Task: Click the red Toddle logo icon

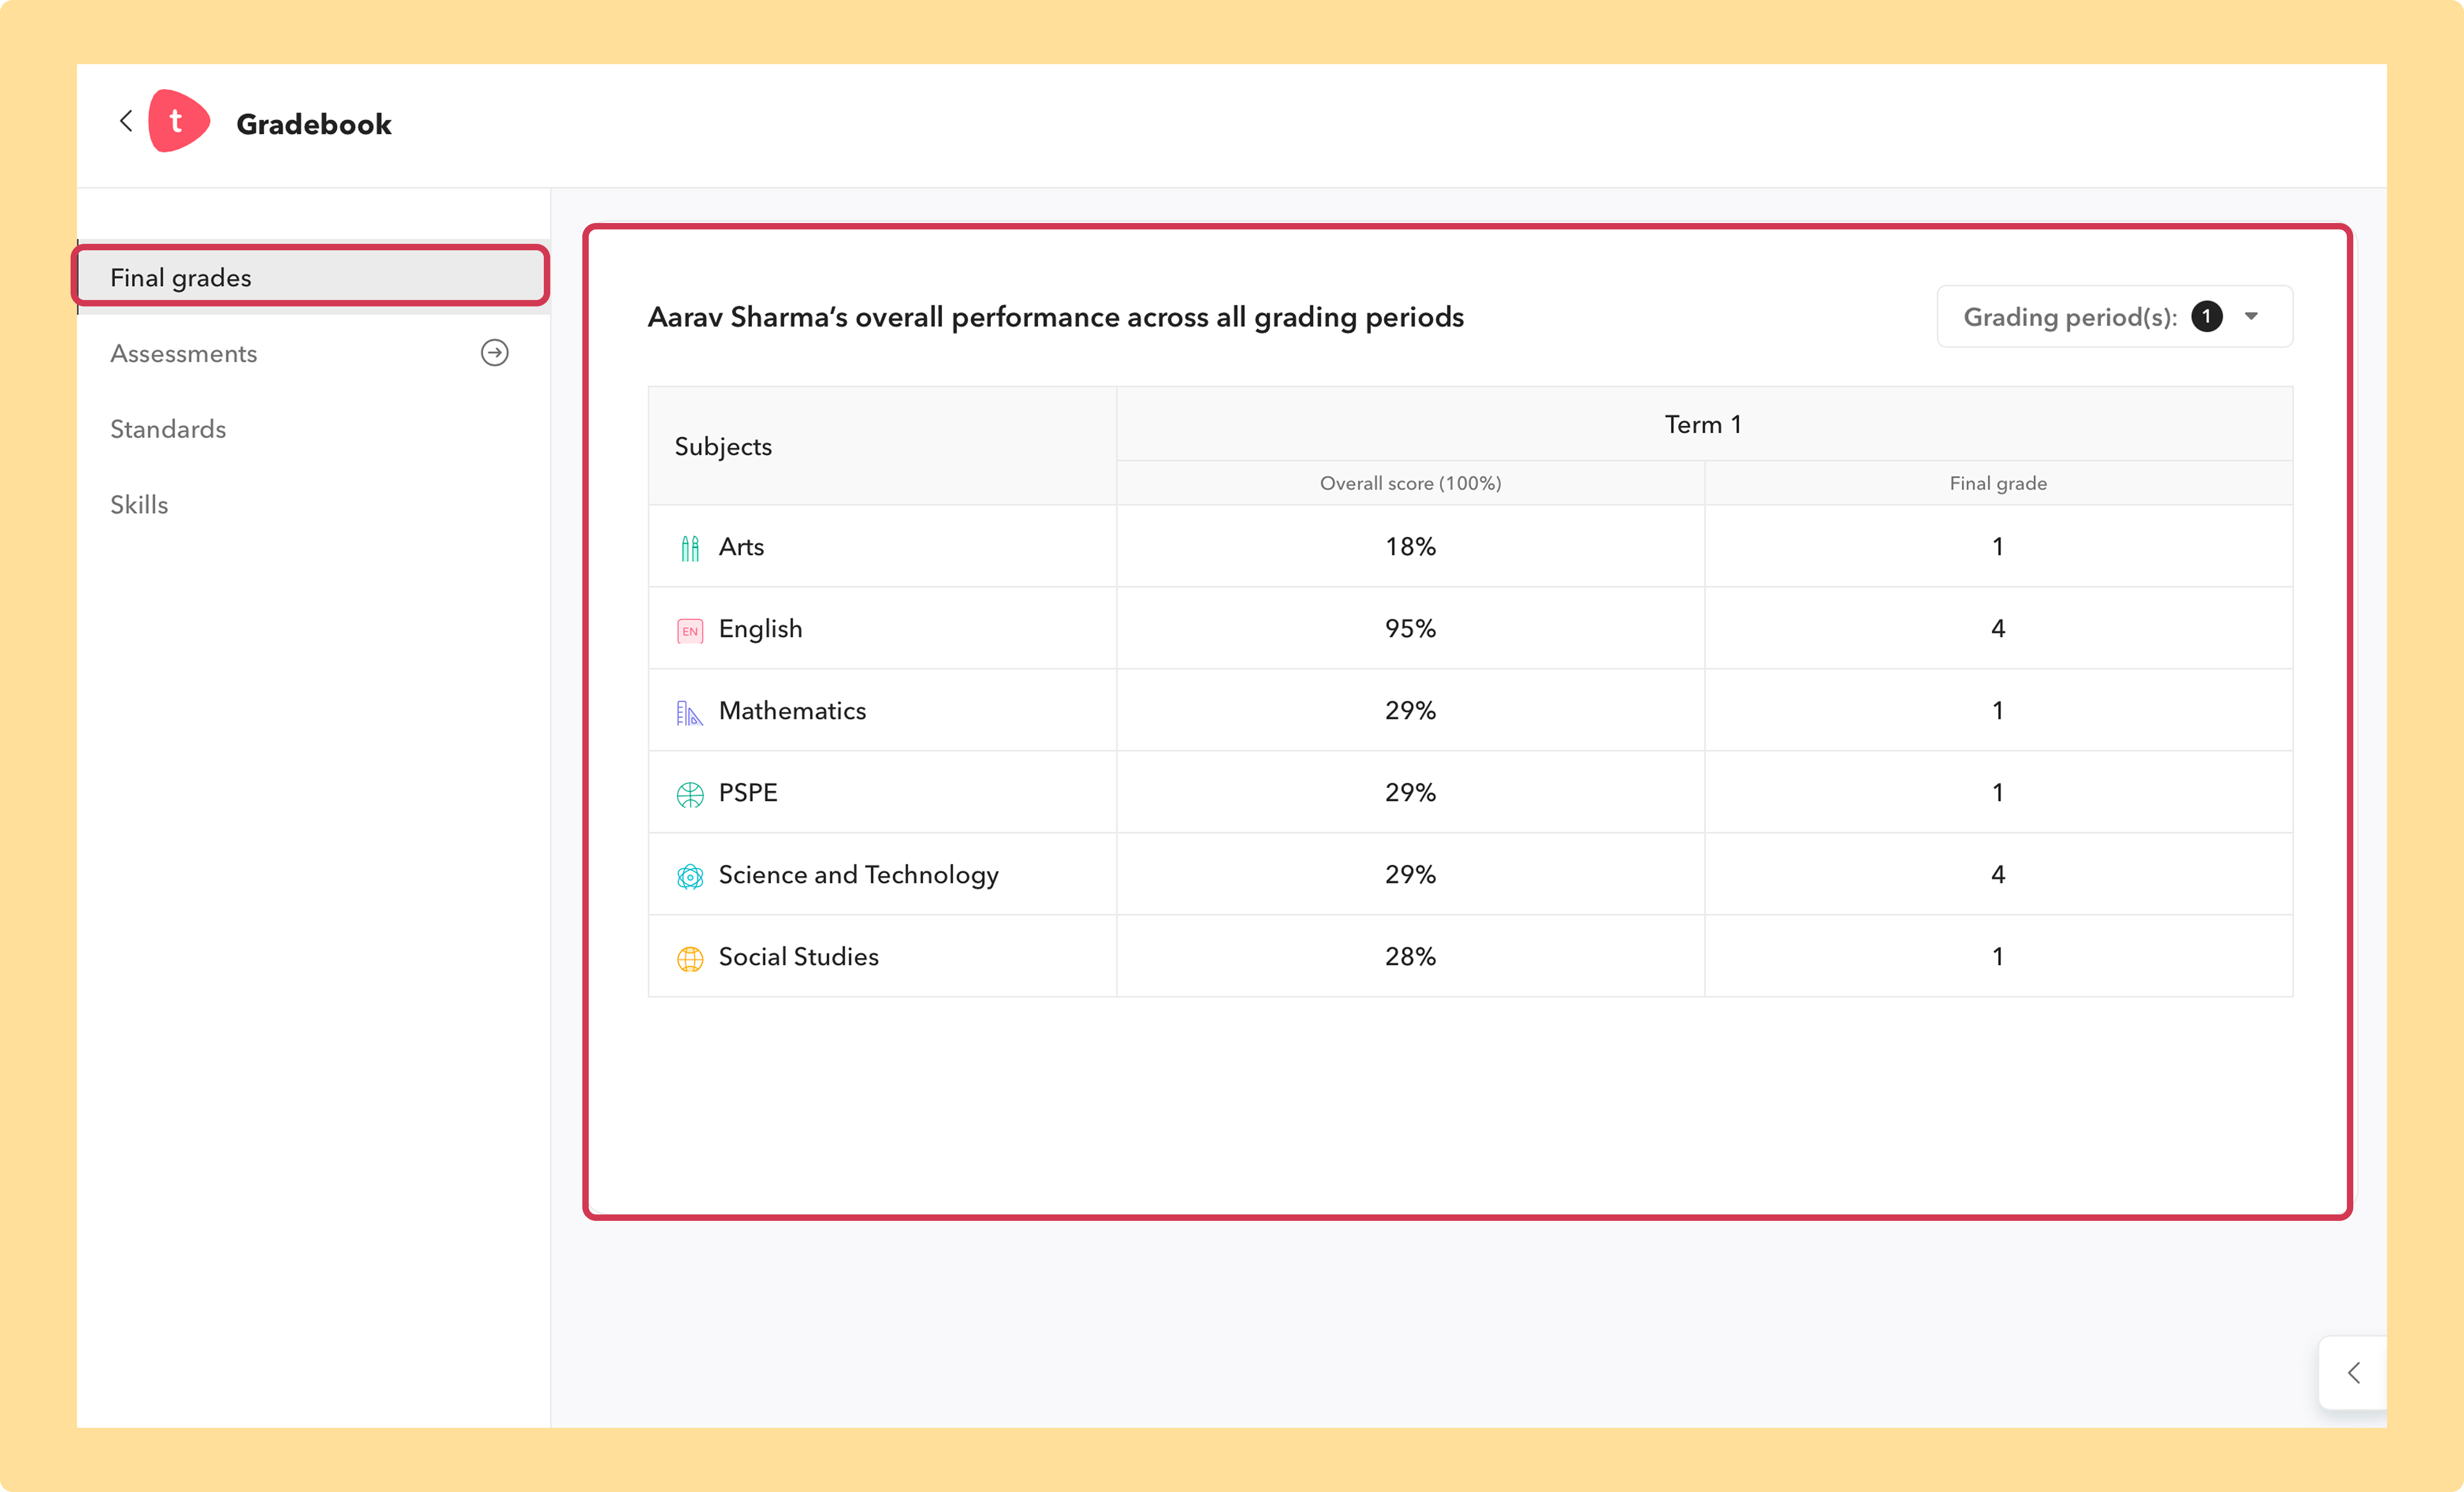Action: 178,121
